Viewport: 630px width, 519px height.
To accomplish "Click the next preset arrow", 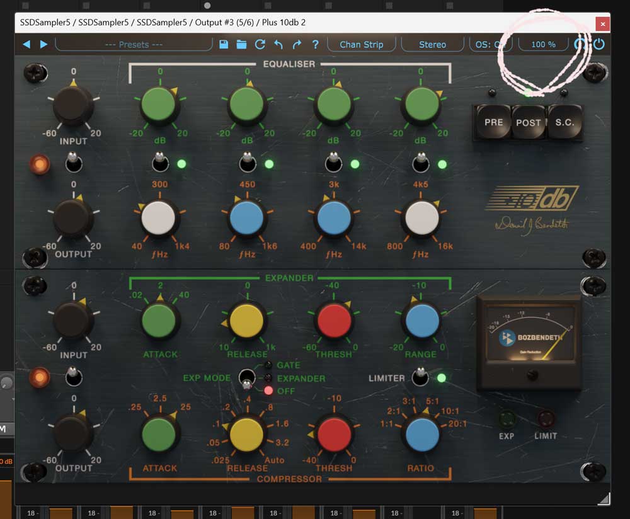I will 43,44.
